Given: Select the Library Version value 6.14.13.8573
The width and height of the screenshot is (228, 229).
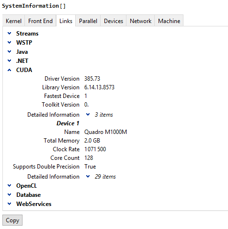Looking at the screenshot, I should [99, 87].
